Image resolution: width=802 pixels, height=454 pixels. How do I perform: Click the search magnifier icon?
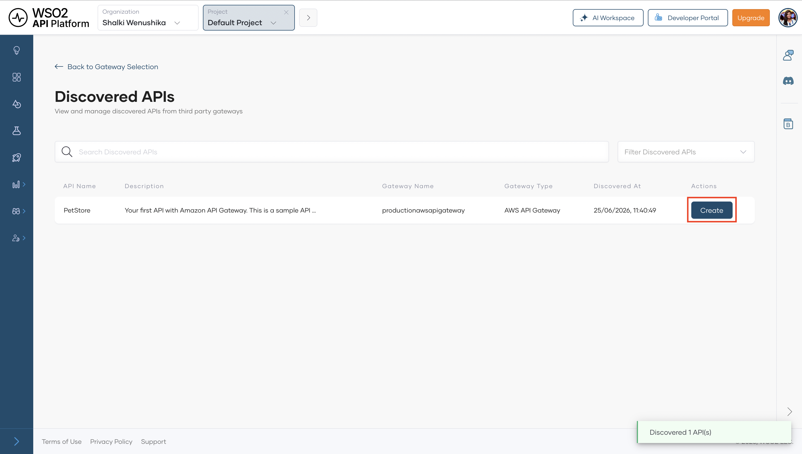(x=67, y=152)
